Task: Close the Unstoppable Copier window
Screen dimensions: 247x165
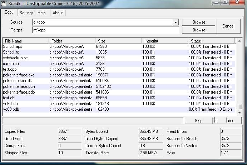Action: click(237, 2)
